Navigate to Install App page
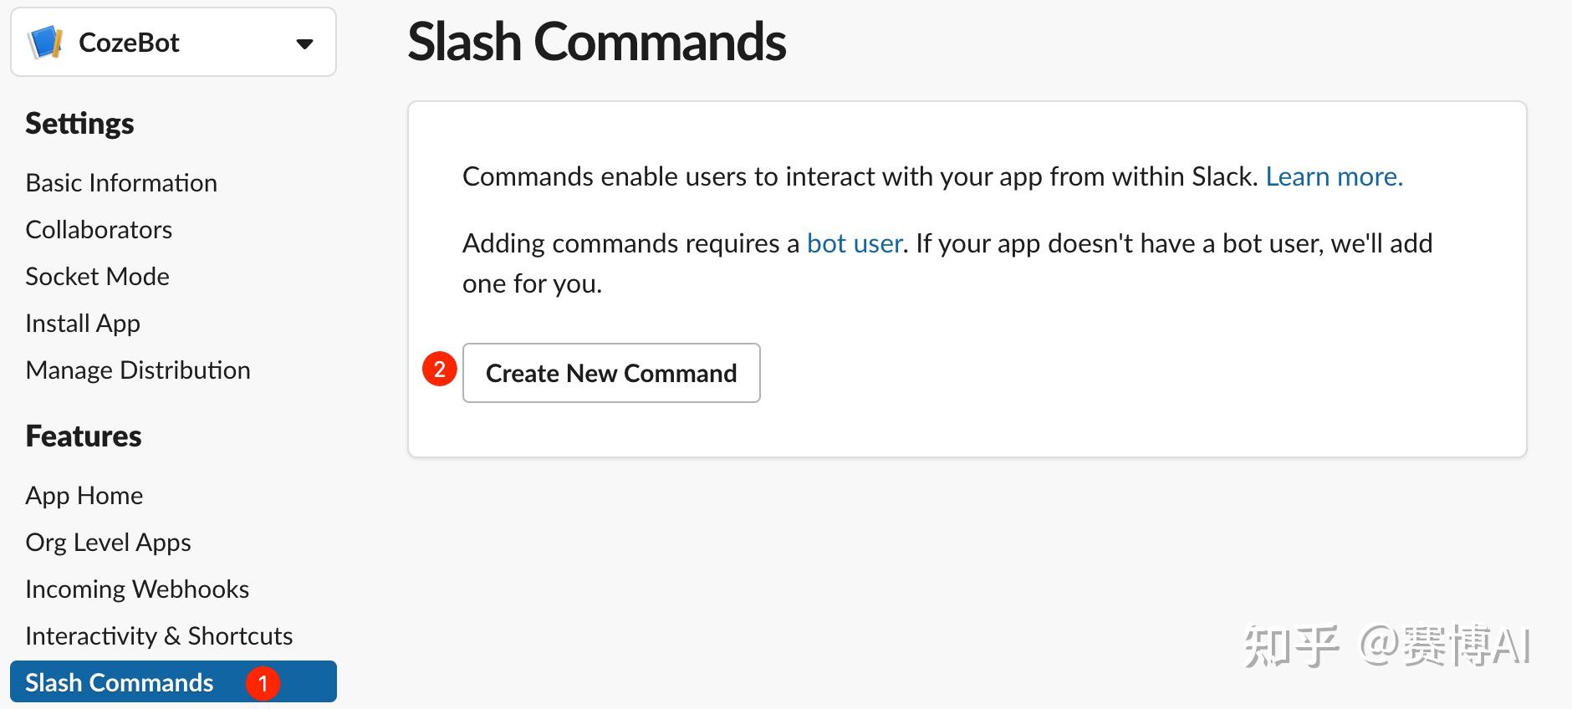 tap(83, 324)
